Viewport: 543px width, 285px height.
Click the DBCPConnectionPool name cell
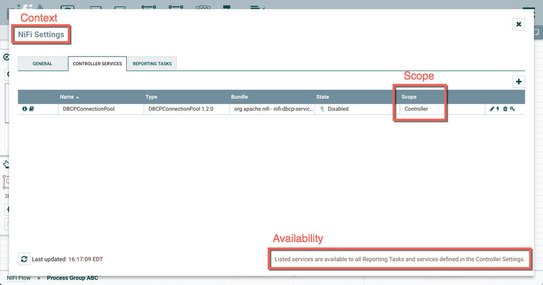[101, 109]
